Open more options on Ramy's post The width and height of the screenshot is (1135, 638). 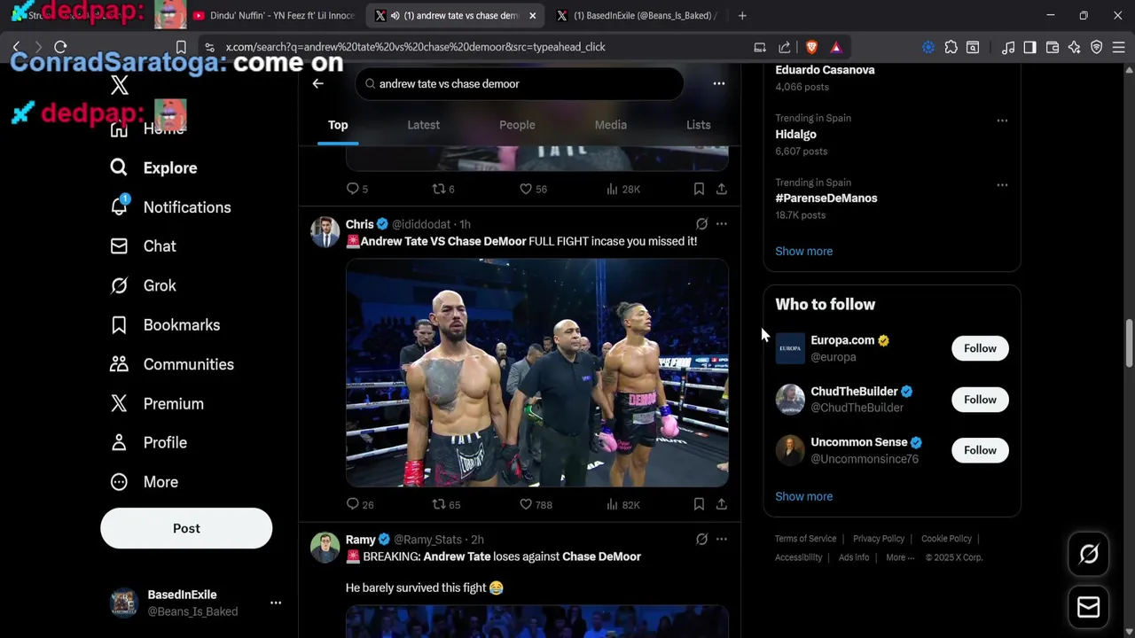click(722, 539)
